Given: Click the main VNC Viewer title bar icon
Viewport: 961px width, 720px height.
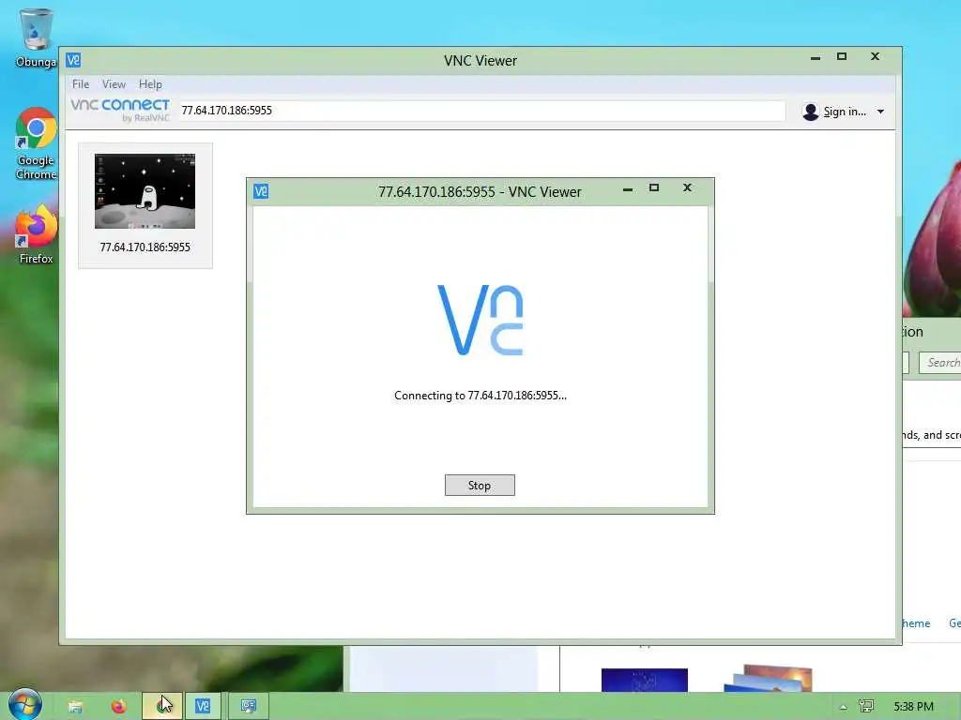Looking at the screenshot, I should click(x=73, y=60).
